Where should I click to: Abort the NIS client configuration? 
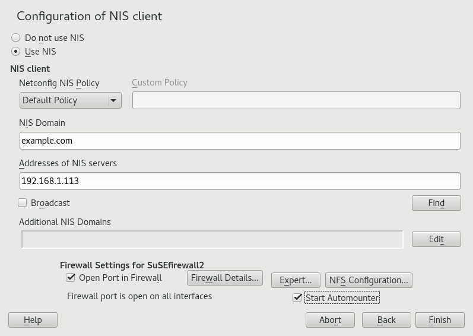pyautogui.click(x=330, y=320)
